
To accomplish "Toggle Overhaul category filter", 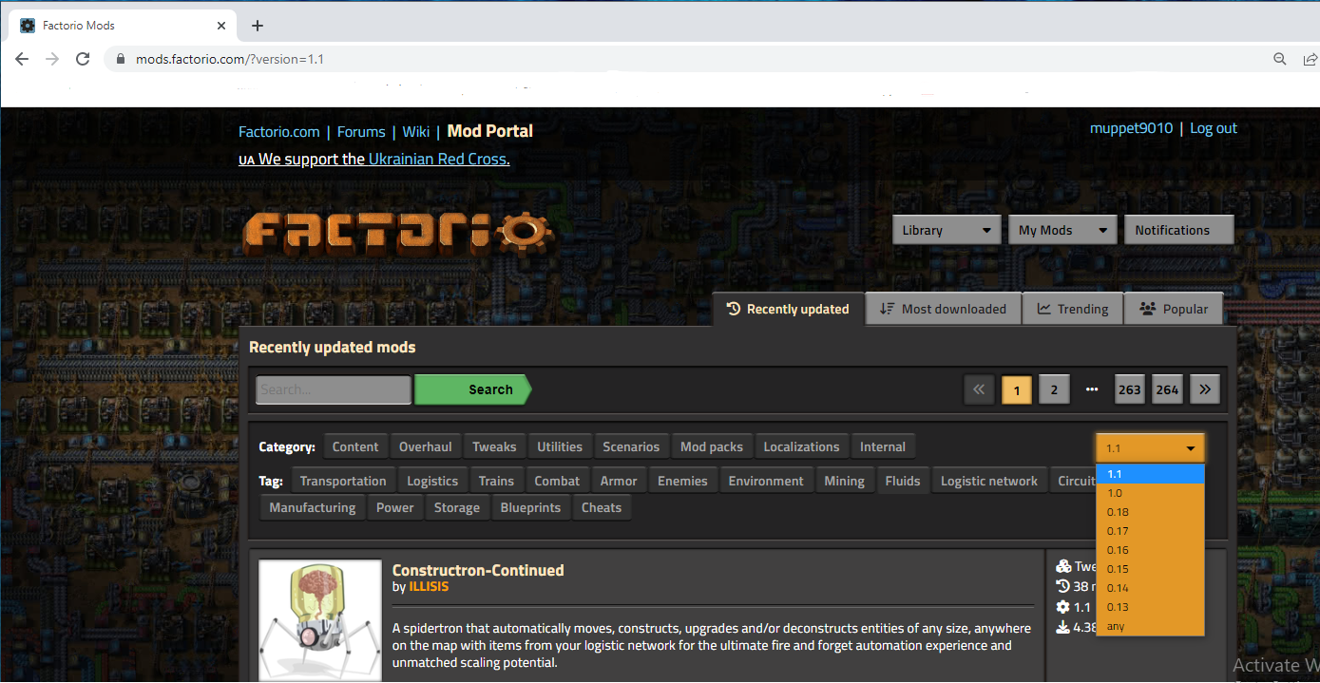I will (x=426, y=446).
